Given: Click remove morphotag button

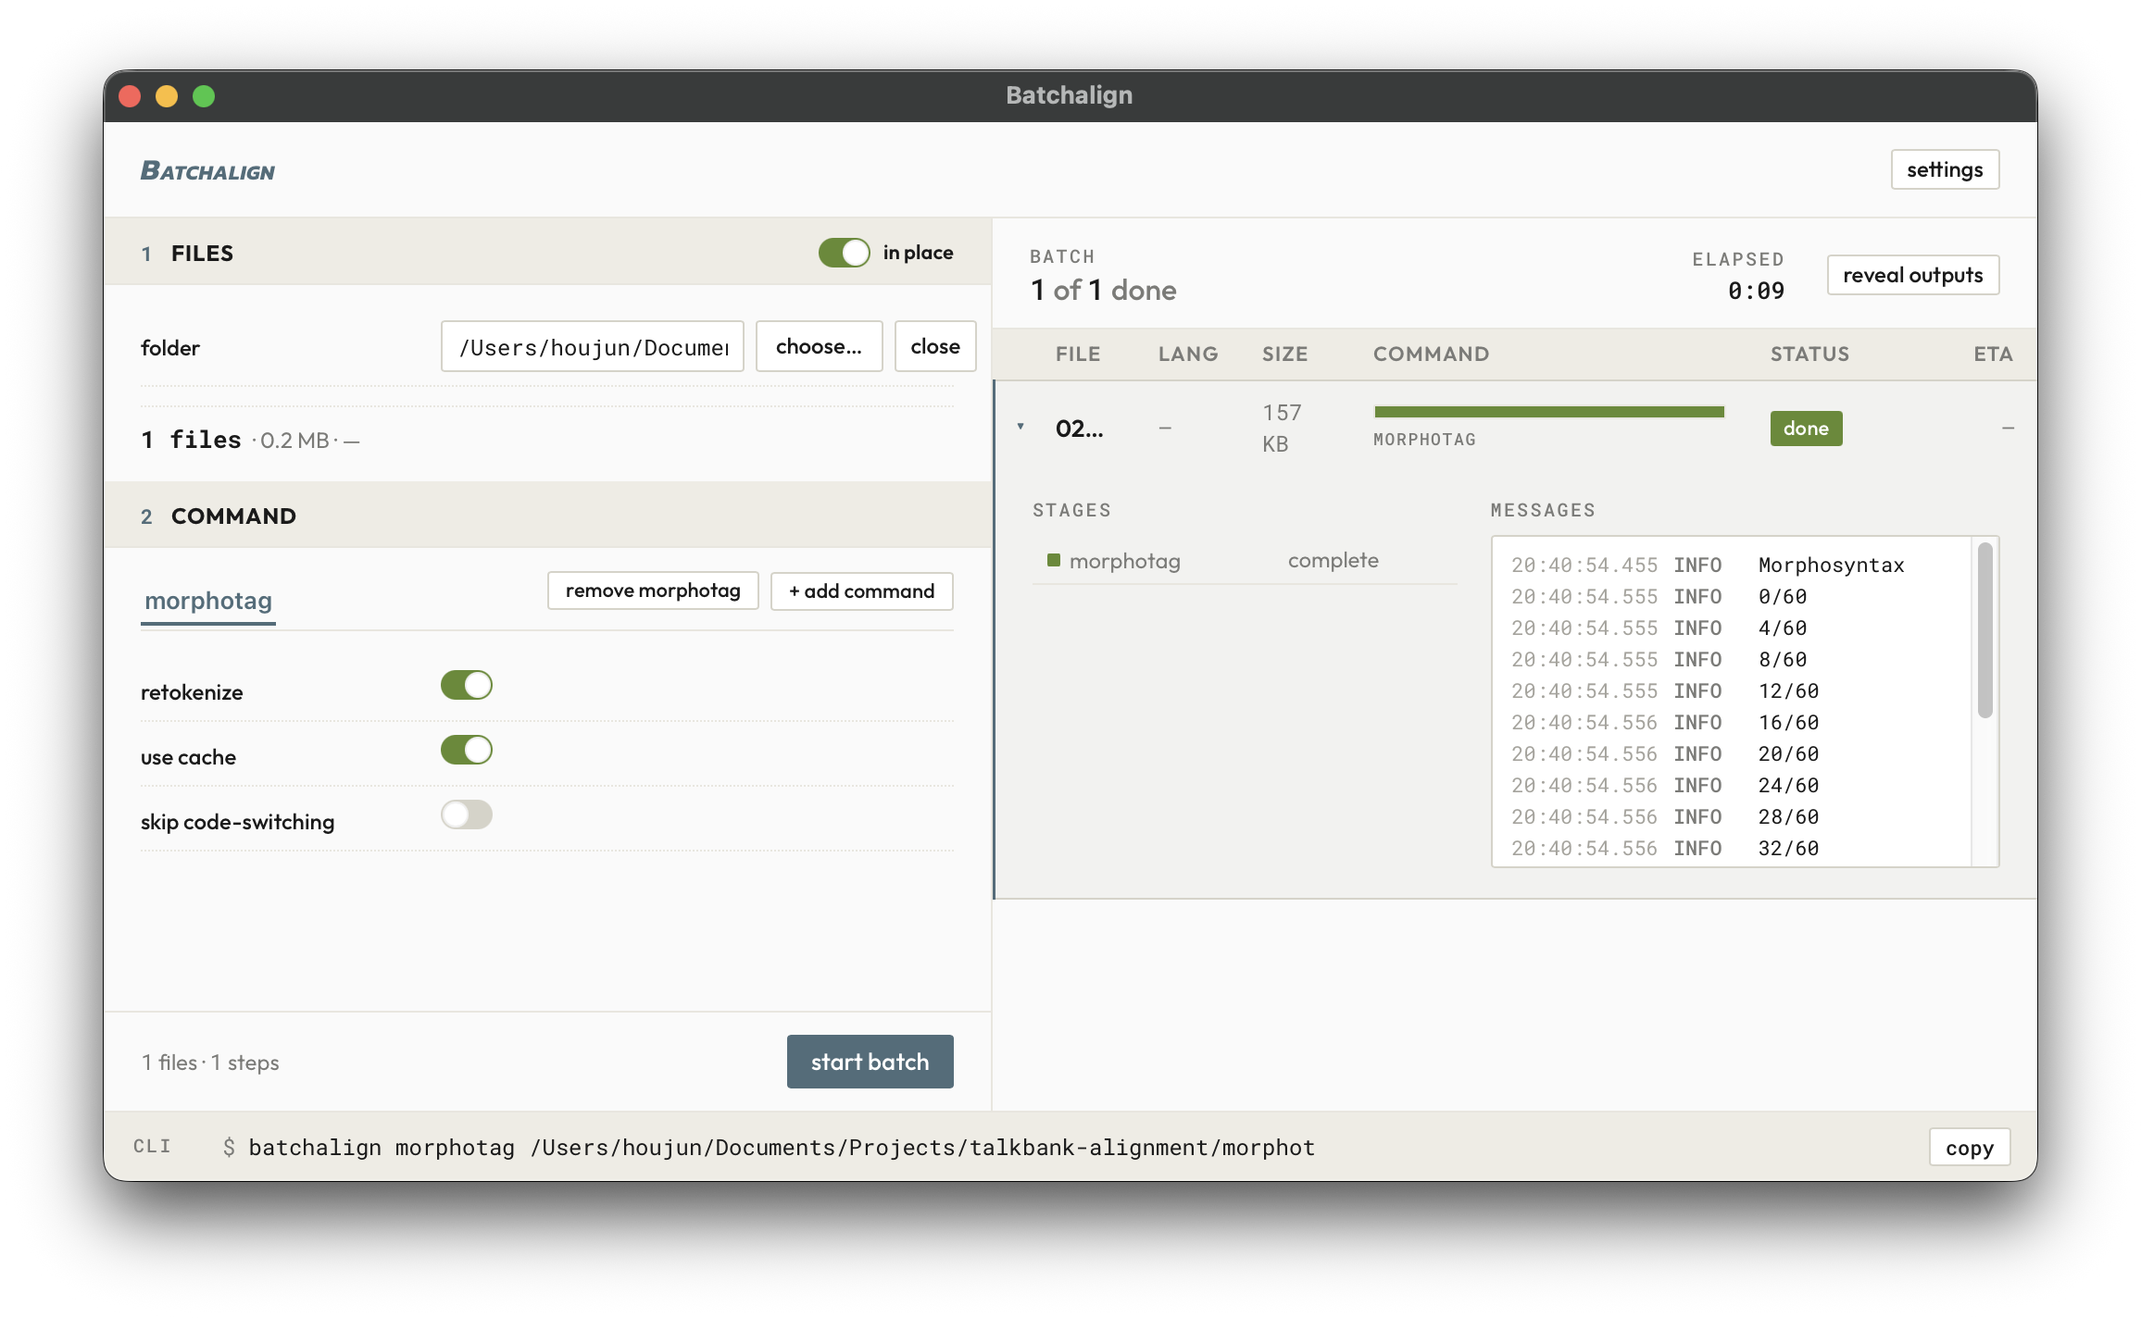Looking at the screenshot, I should click(x=653, y=591).
